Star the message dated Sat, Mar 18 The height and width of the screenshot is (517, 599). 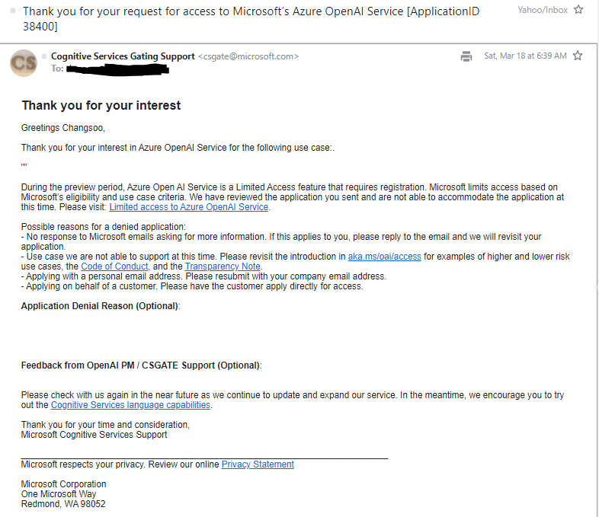click(578, 56)
